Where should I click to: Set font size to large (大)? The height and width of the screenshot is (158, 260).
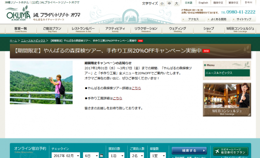(177, 3)
